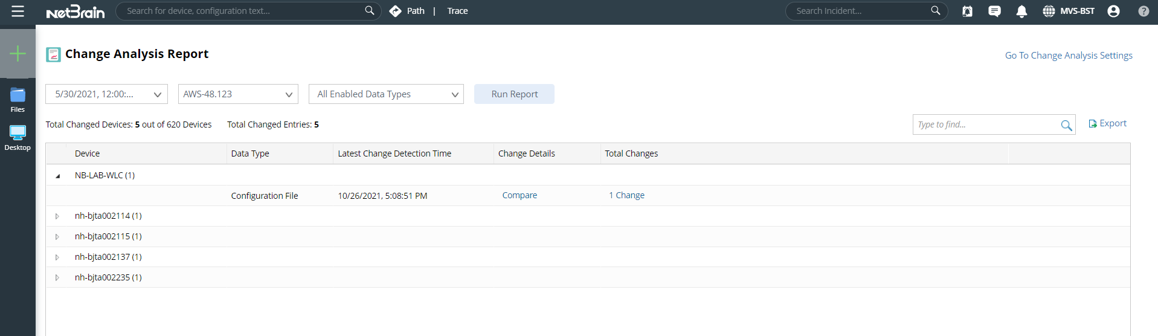Select the nh-bjta002235 (1) row
The image size is (1158, 336).
coord(588,277)
